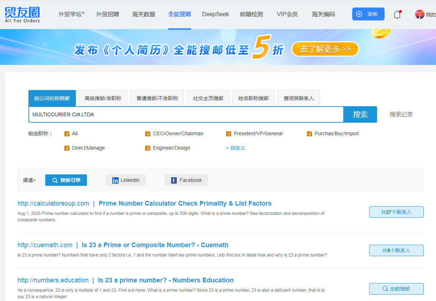Select the Linkedin channel

click(x=125, y=180)
